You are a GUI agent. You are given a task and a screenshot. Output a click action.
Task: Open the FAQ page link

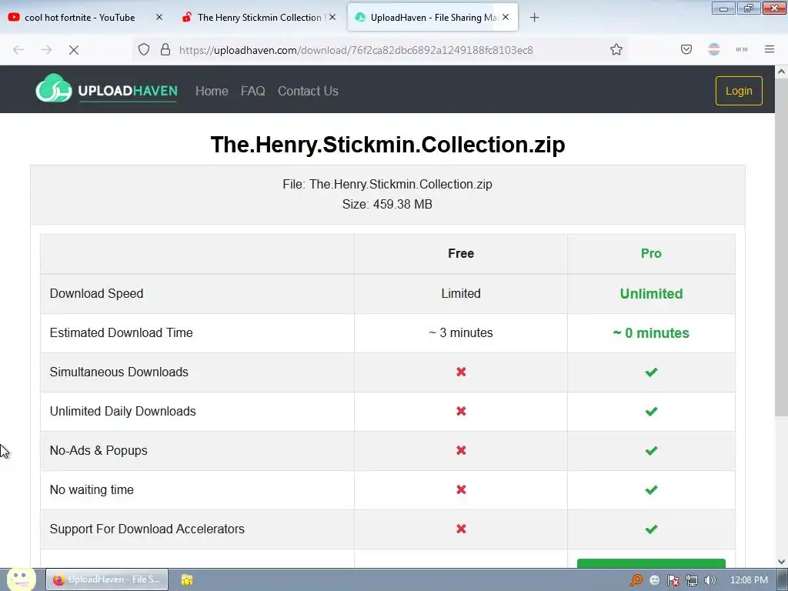[252, 91]
